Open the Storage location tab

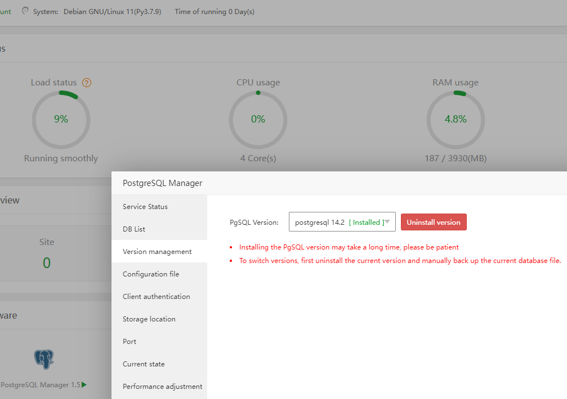159,319
